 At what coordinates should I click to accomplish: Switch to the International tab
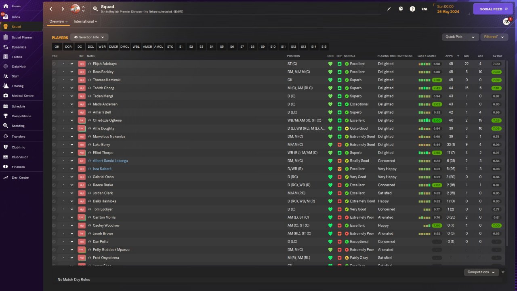(x=84, y=21)
